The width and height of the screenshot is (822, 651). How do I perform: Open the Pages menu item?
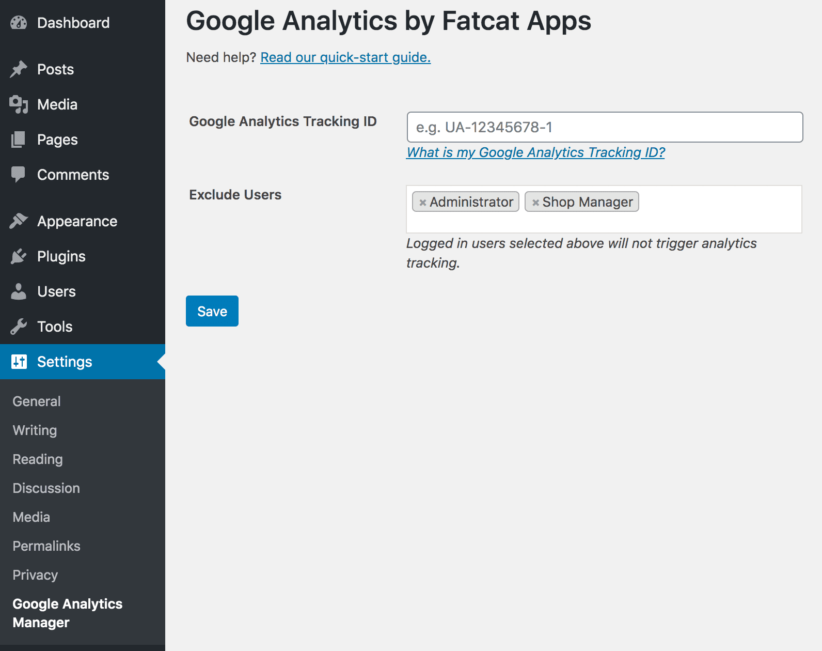pyautogui.click(x=83, y=139)
